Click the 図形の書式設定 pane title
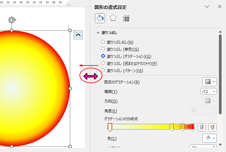 (111, 7)
